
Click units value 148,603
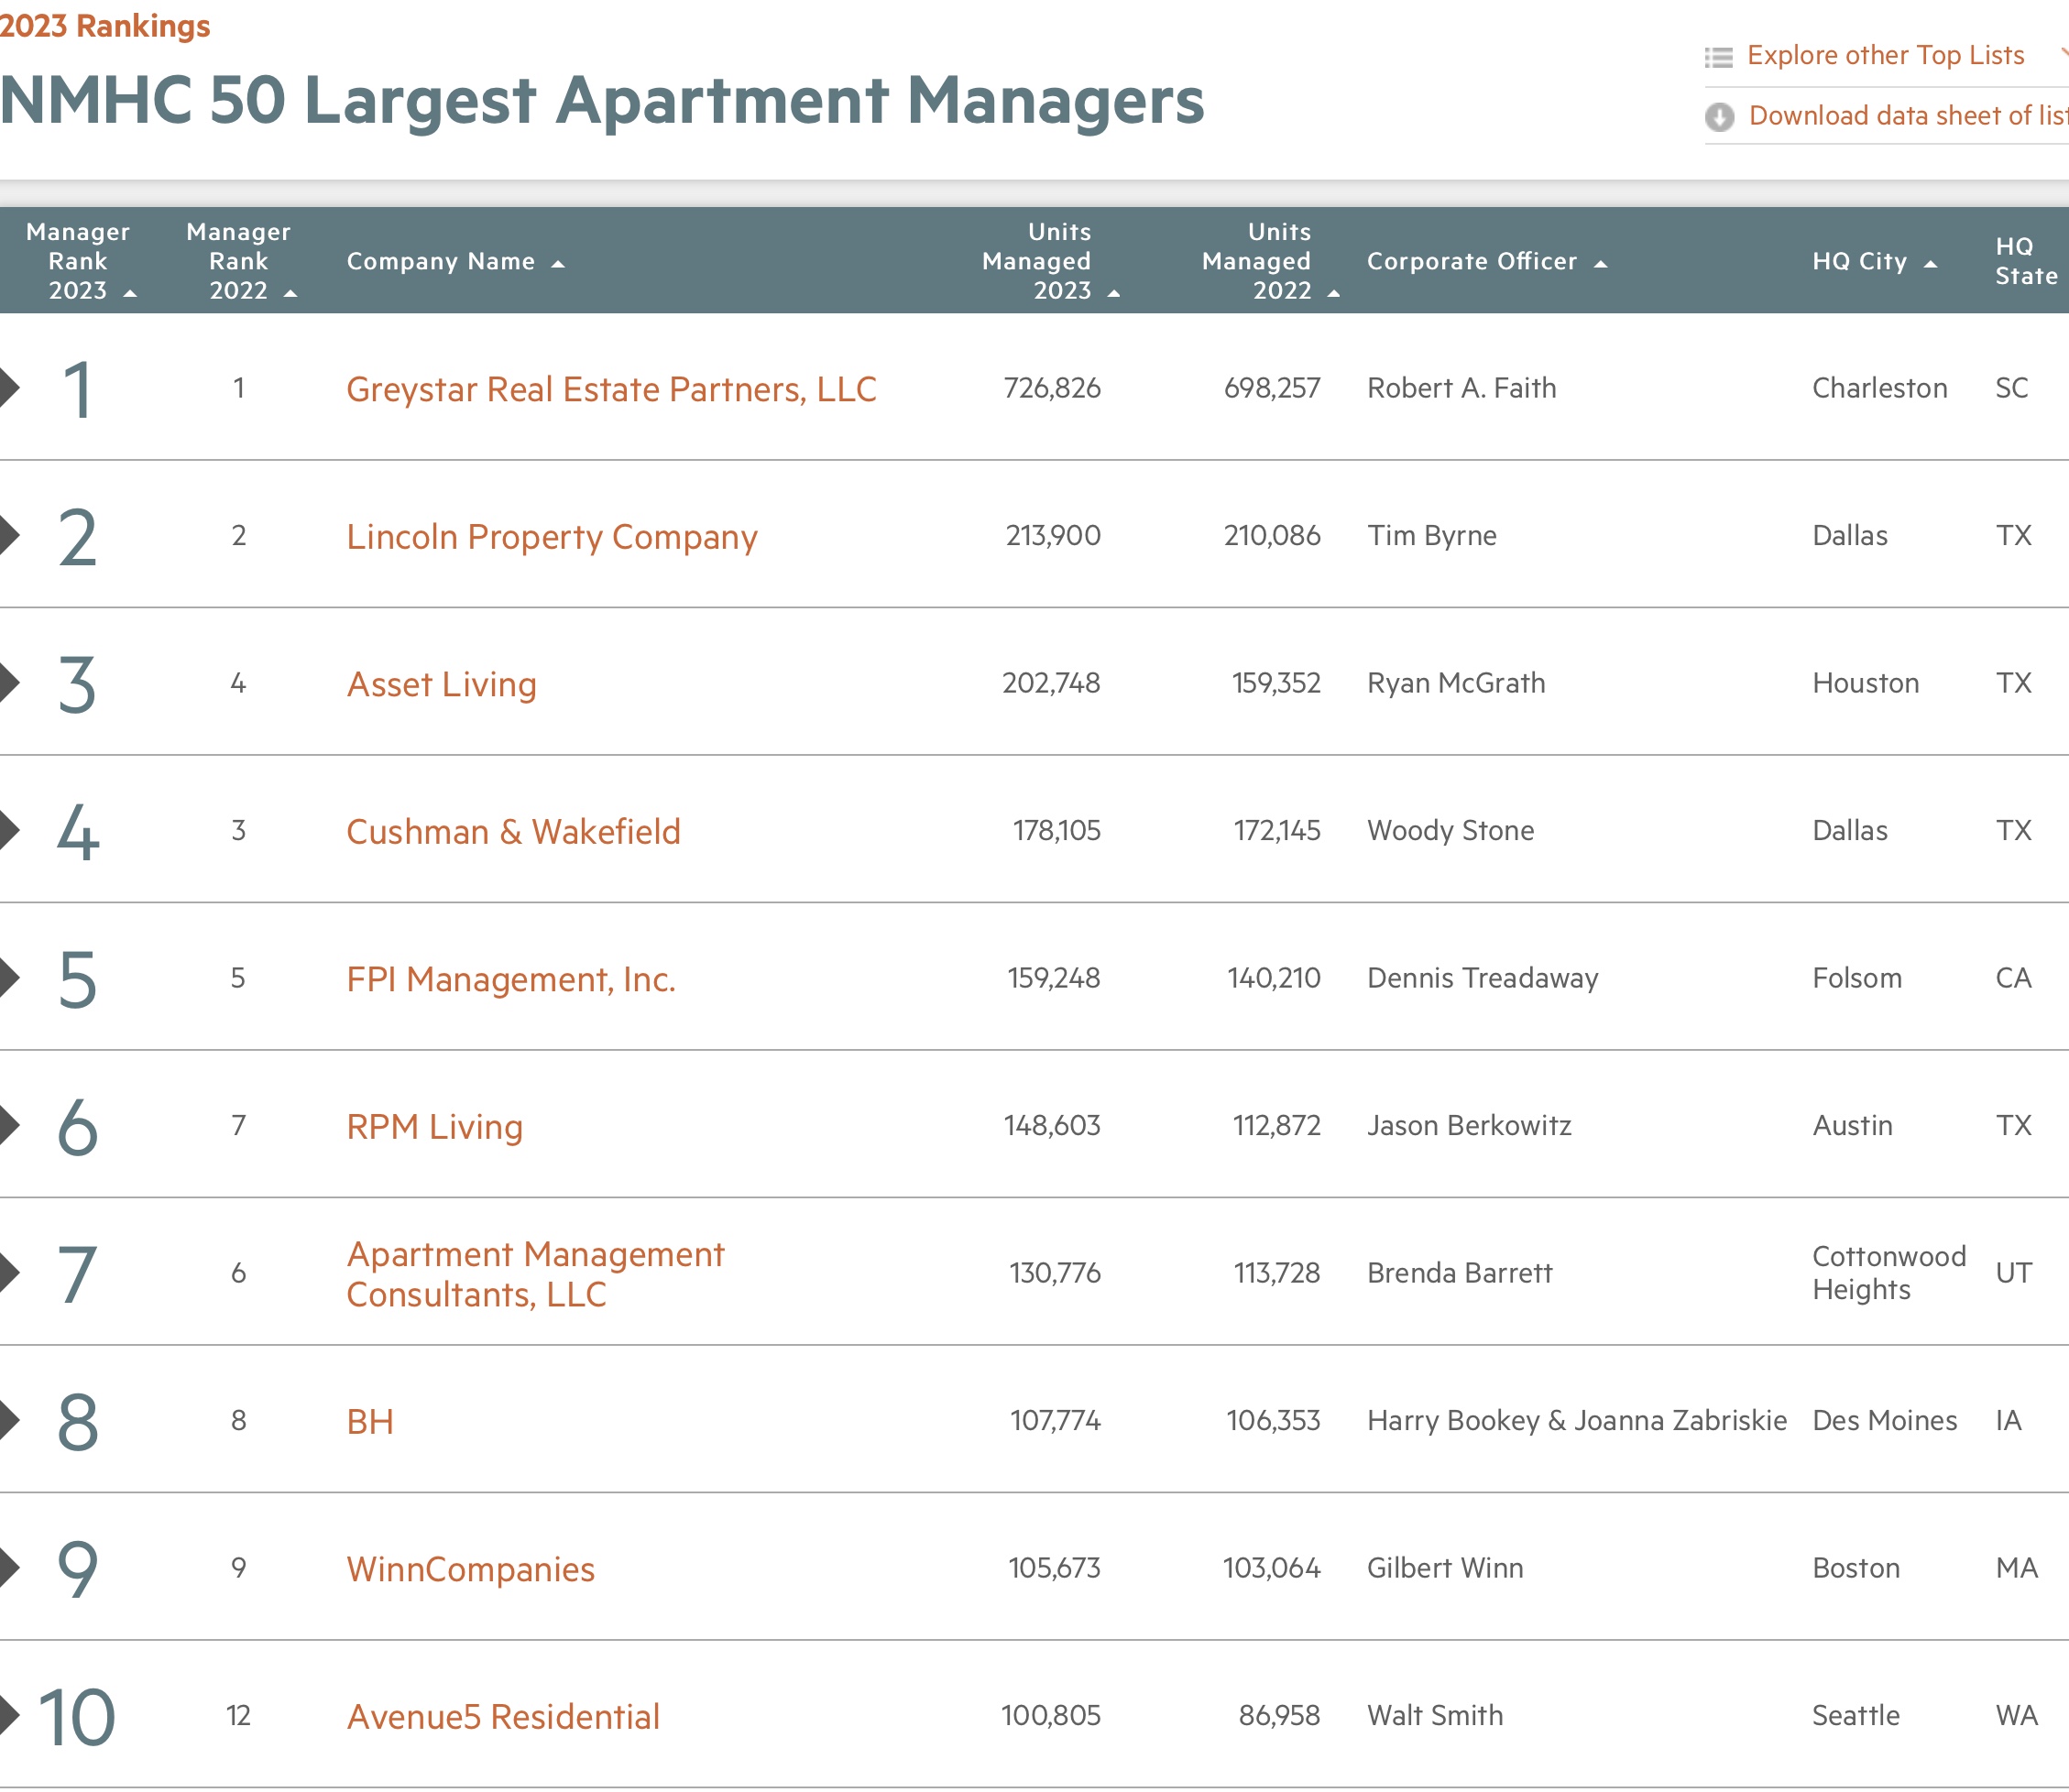click(x=1052, y=1126)
